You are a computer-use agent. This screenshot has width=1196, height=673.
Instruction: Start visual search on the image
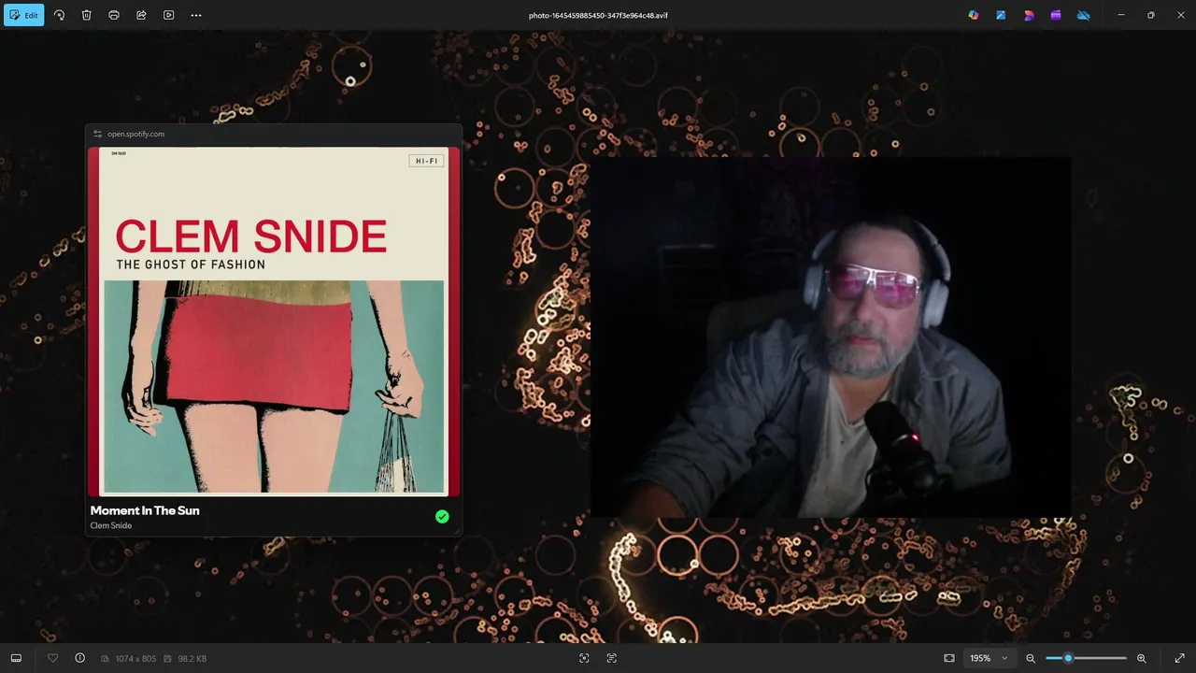pyautogui.click(x=584, y=658)
